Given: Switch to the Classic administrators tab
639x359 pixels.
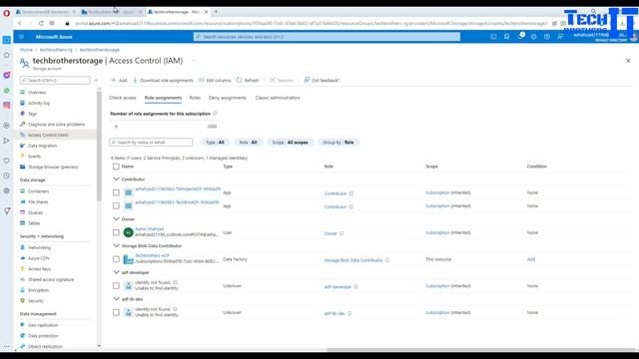Looking at the screenshot, I should tap(278, 98).
